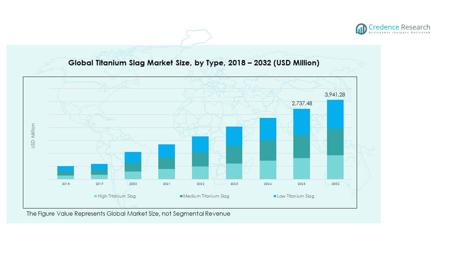Click the 3,941.28 data label
Screen dimensions: 451x254
[x=335, y=95]
